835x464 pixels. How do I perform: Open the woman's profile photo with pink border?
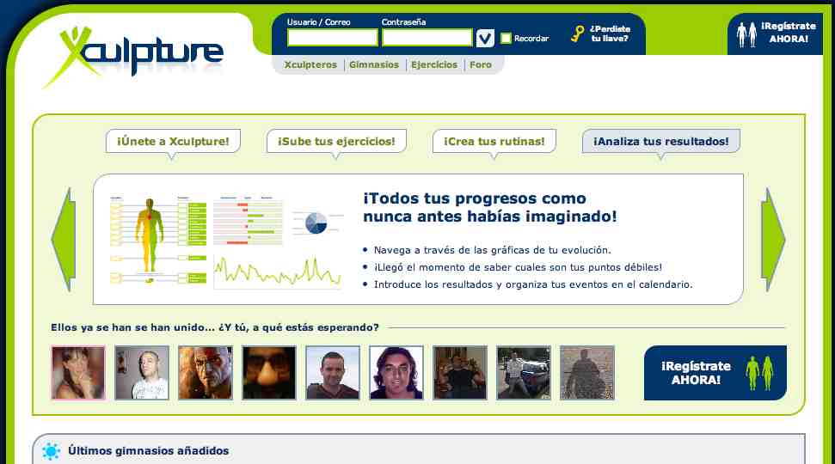(x=78, y=372)
